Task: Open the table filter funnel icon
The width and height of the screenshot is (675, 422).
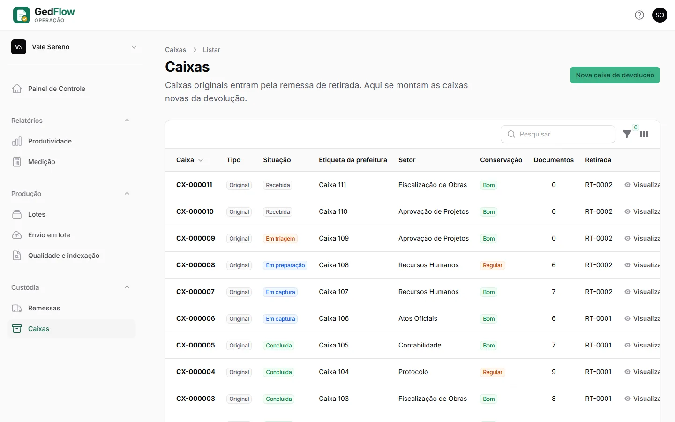Action: tap(627, 134)
